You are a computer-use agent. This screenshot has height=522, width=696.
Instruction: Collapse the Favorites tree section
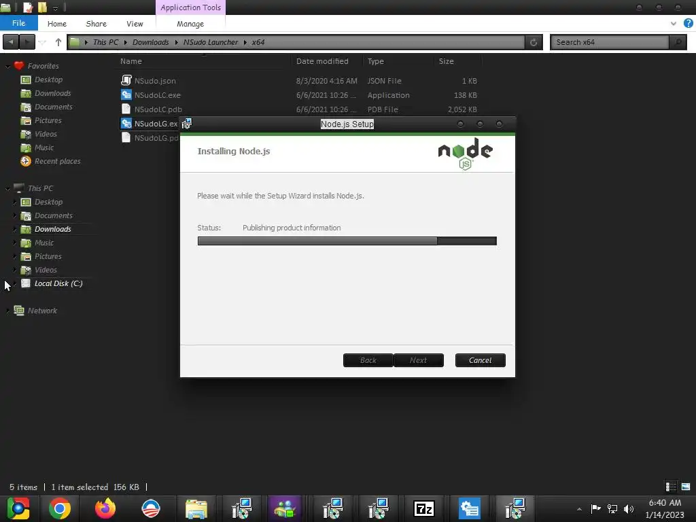point(7,66)
